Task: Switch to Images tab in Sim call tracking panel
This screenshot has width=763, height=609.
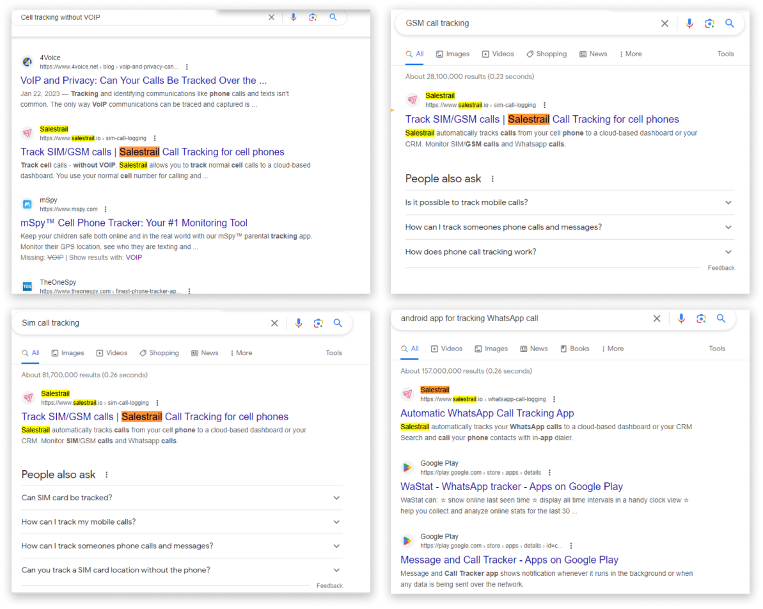Action: (x=68, y=353)
